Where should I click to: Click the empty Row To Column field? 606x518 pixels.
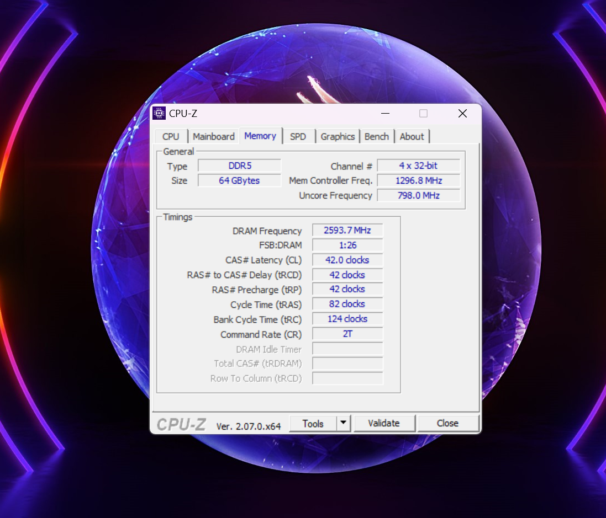(x=347, y=378)
